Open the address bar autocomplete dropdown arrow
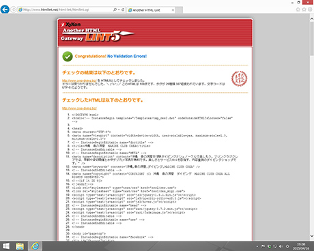314x251 pixels. click(x=119, y=10)
